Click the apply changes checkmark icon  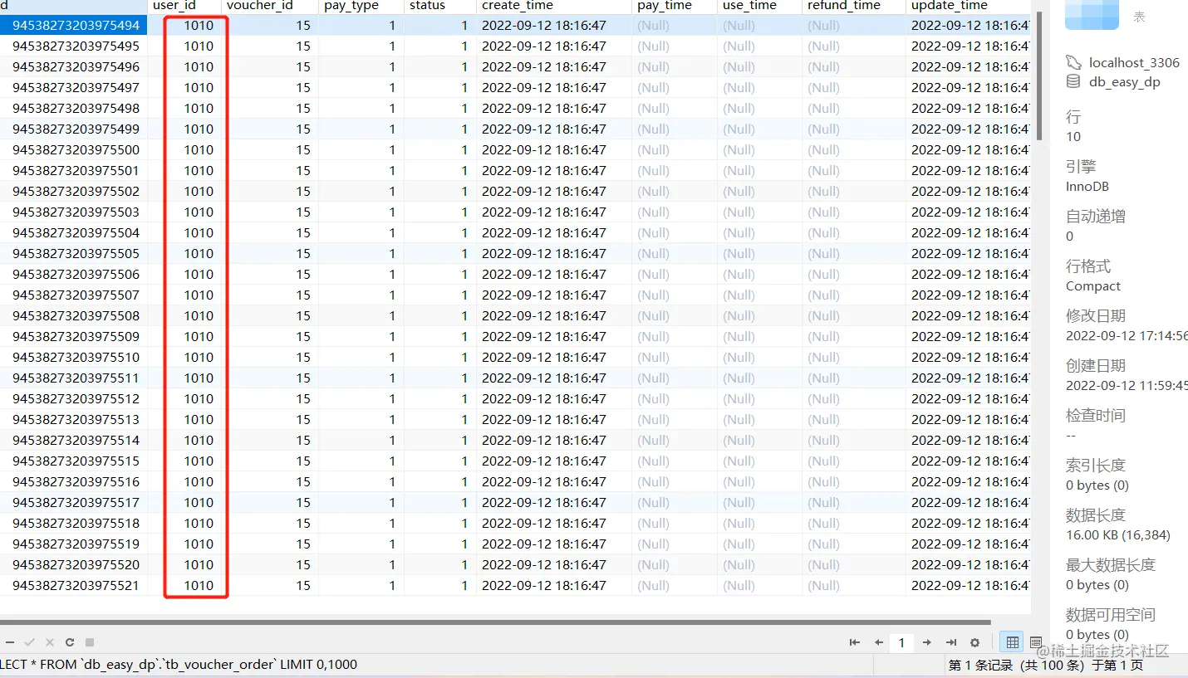pos(29,642)
